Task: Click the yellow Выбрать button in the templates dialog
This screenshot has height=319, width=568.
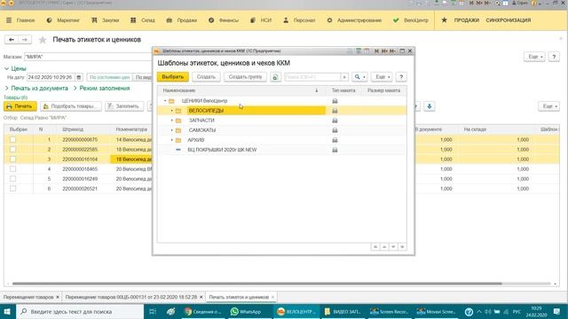Action: 173,77
